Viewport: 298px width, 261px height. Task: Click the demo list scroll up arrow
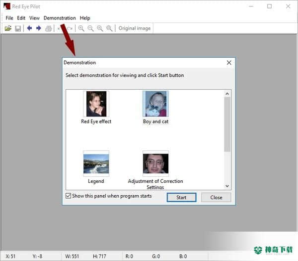[x=227, y=94]
